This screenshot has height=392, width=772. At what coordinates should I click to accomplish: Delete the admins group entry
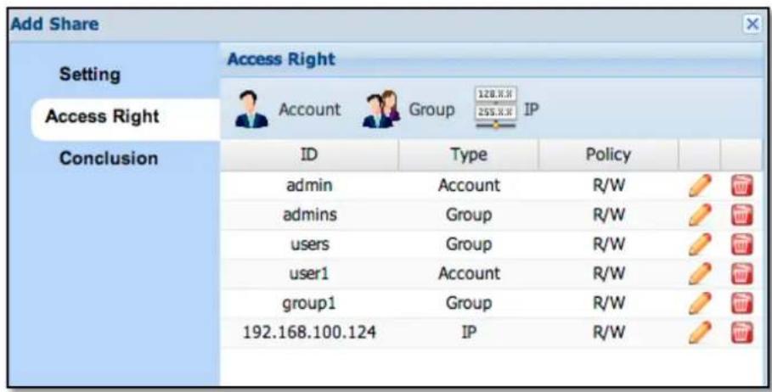point(742,216)
